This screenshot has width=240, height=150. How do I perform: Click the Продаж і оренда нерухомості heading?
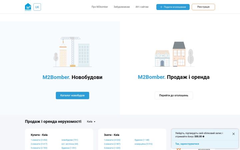[x=53, y=122]
